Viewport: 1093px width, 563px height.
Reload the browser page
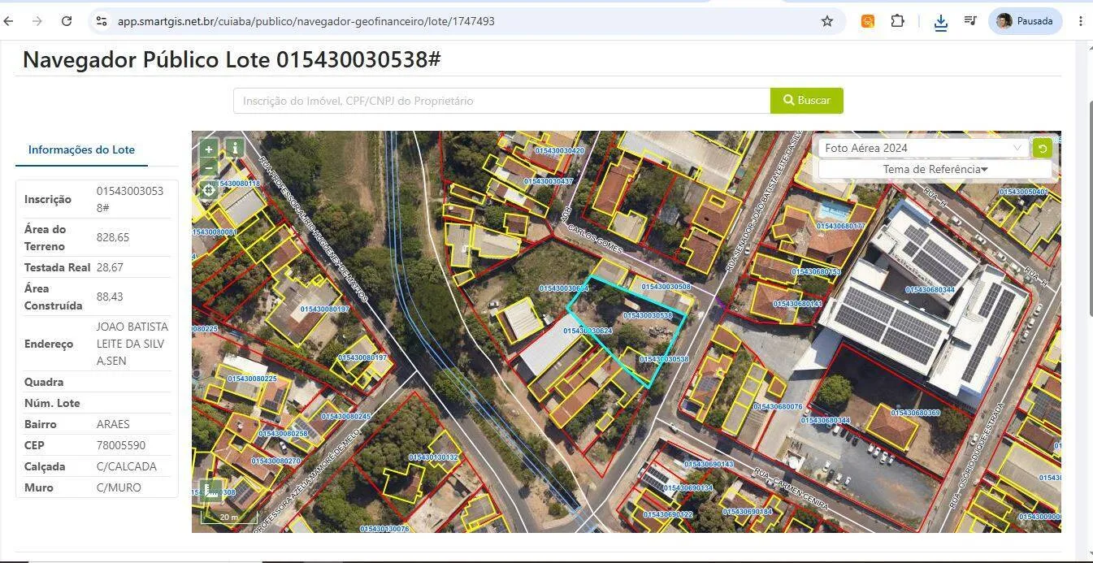pos(67,21)
